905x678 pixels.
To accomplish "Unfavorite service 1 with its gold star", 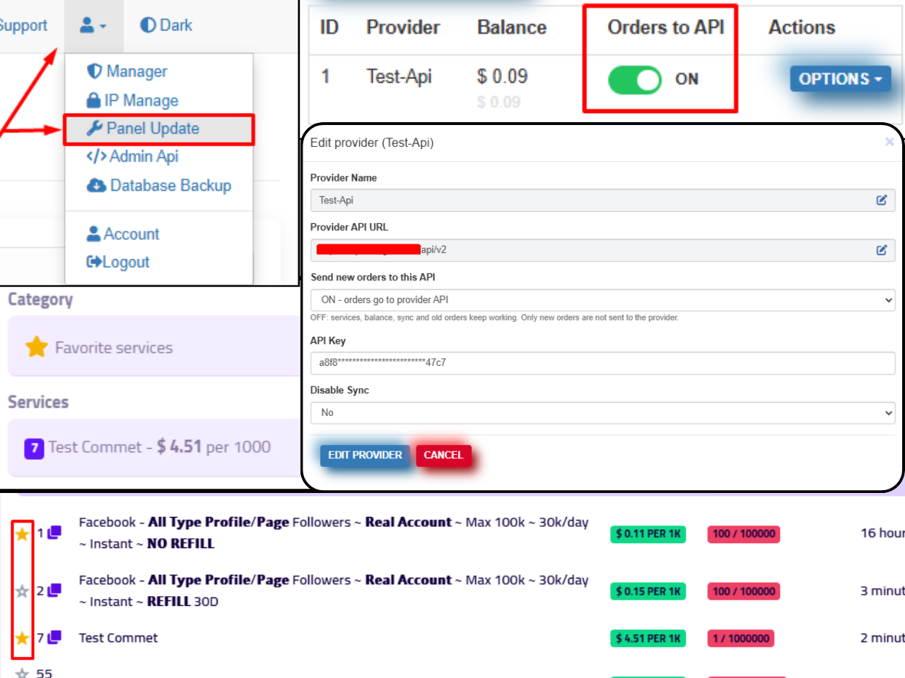I will click(x=23, y=534).
